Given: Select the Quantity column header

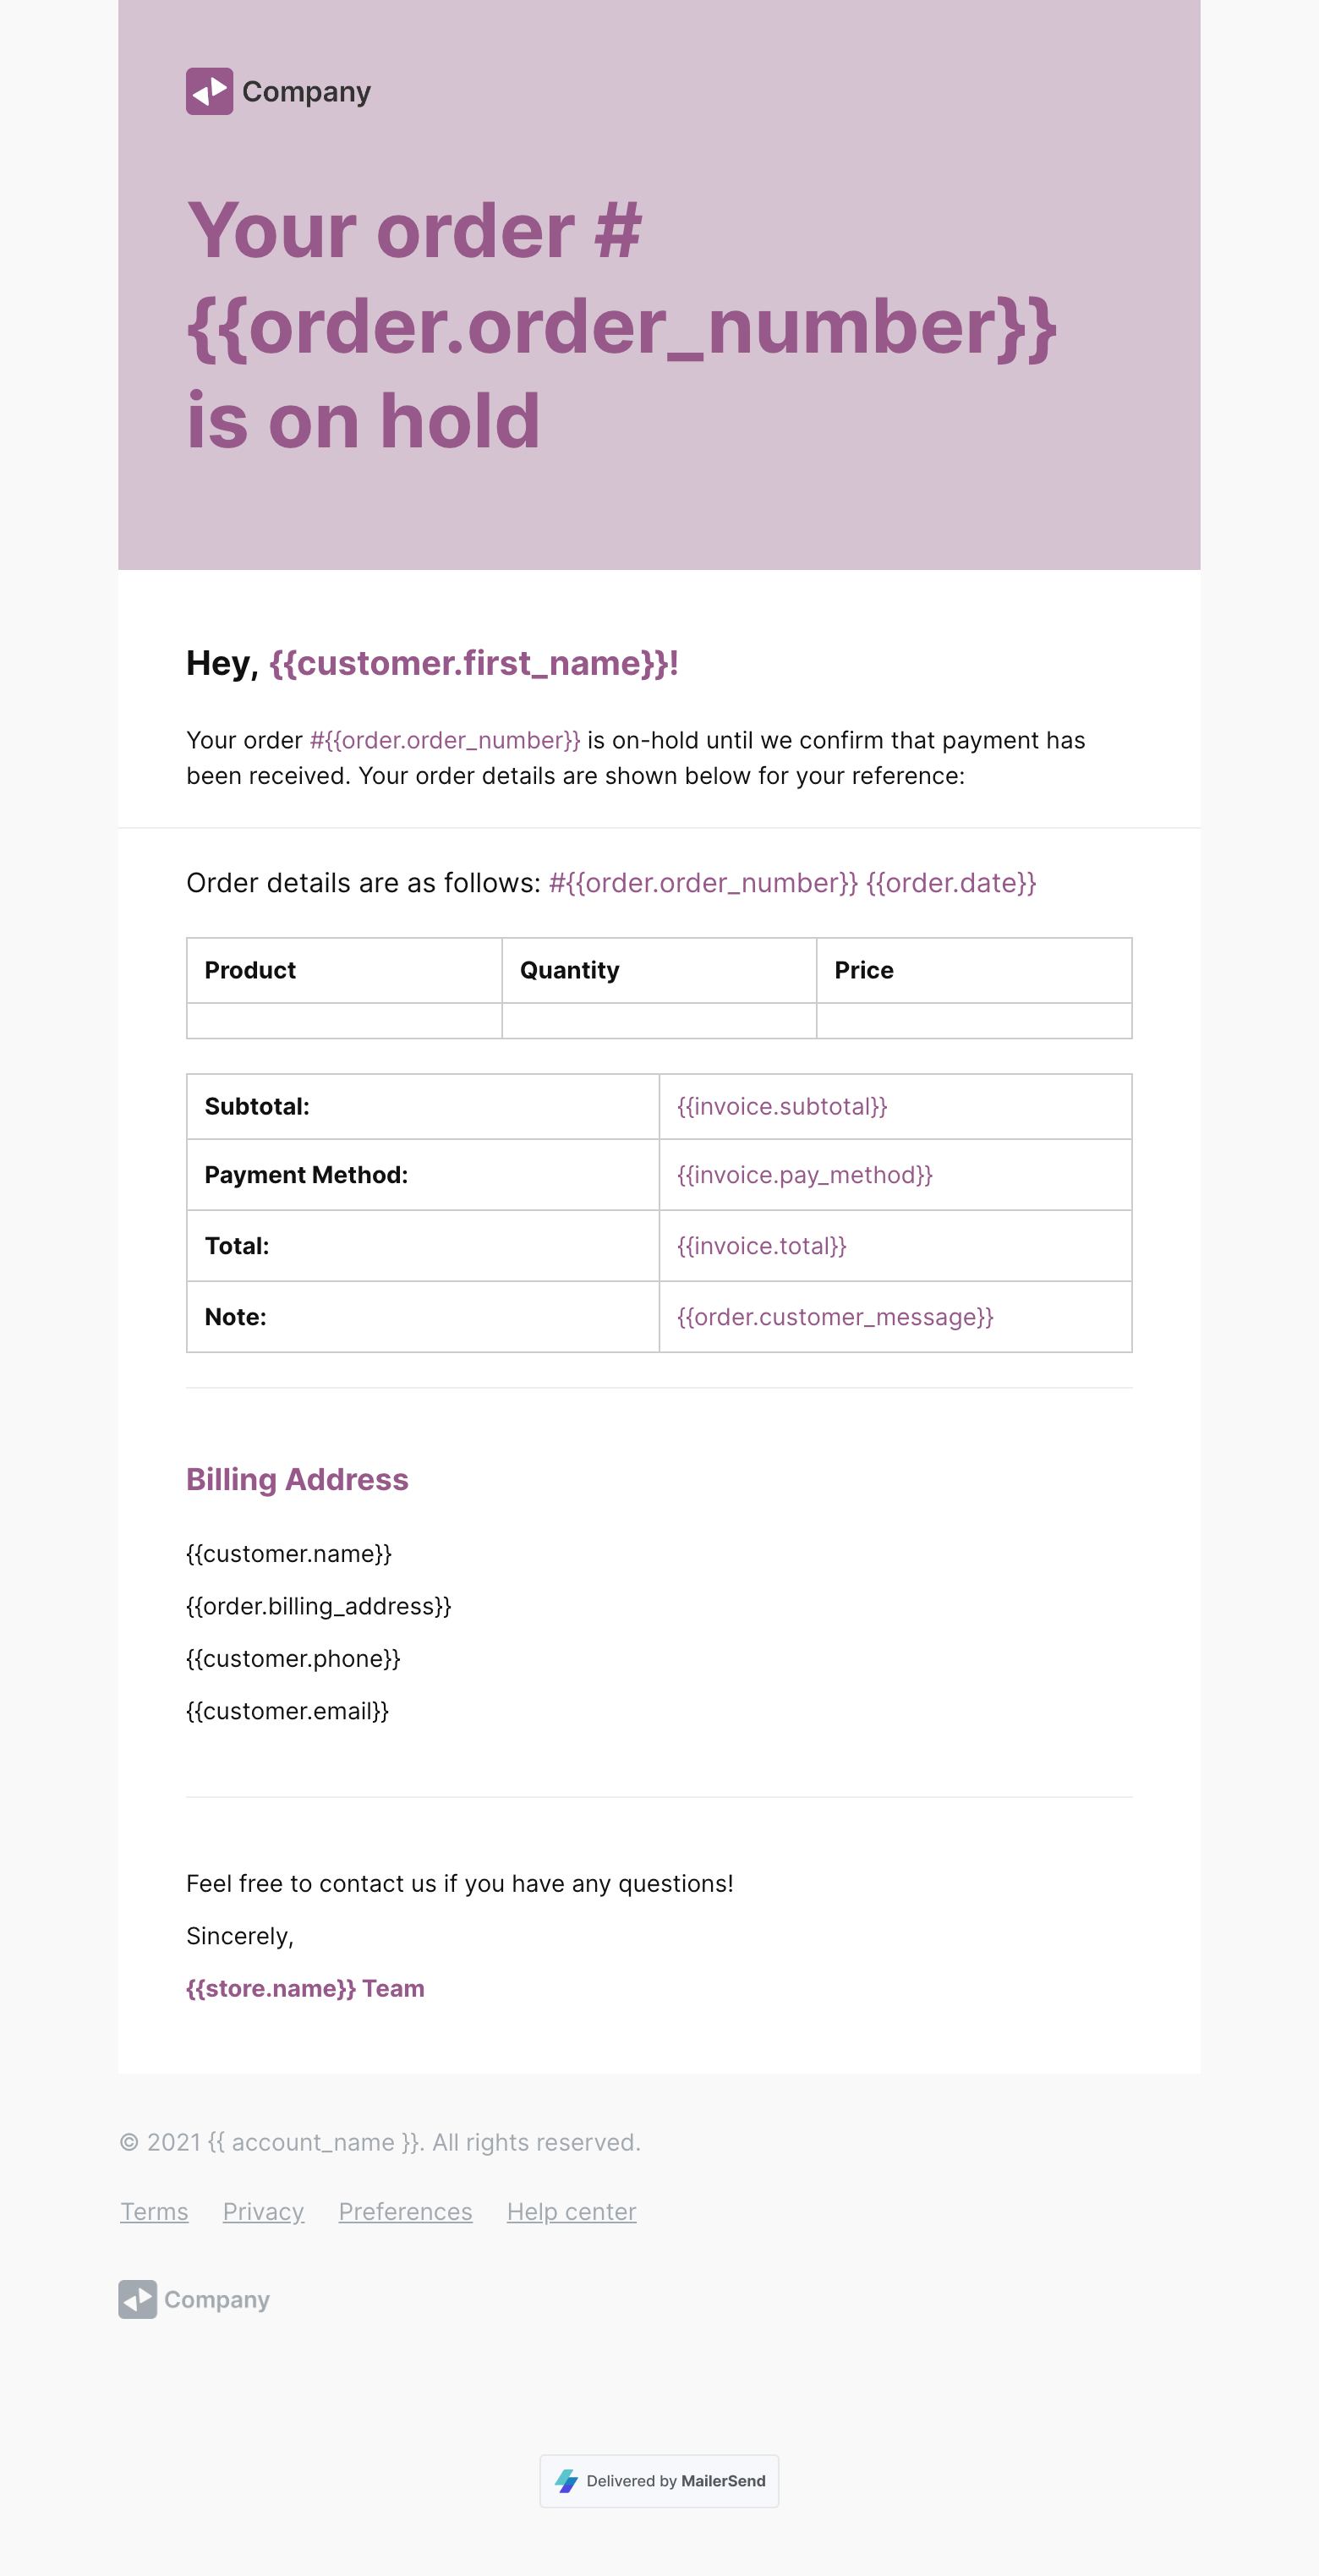Looking at the screenshot, I should point(569,970).
